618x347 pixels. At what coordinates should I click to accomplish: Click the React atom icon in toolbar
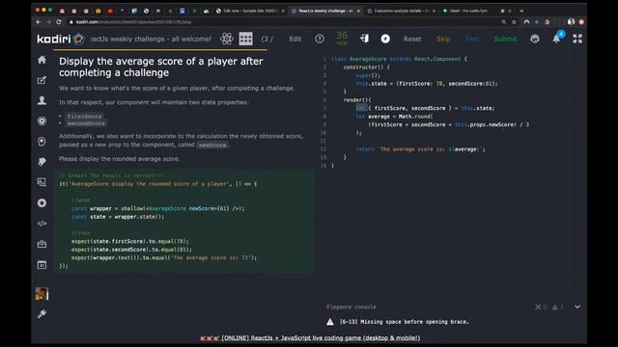coord(227,39)
